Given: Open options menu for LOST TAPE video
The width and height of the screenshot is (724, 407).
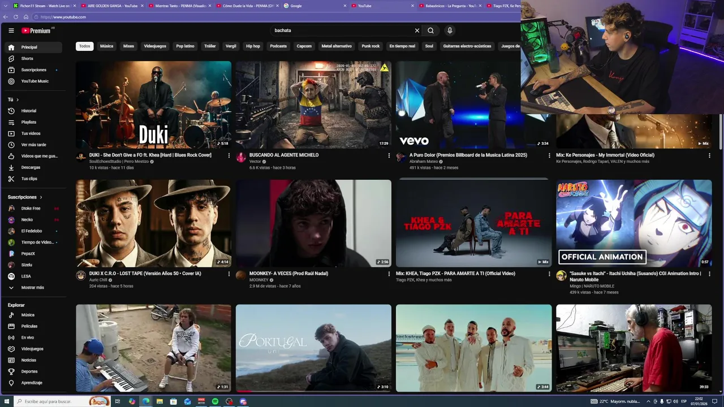Looking at the screenshot, I should (x=229, y=274).
